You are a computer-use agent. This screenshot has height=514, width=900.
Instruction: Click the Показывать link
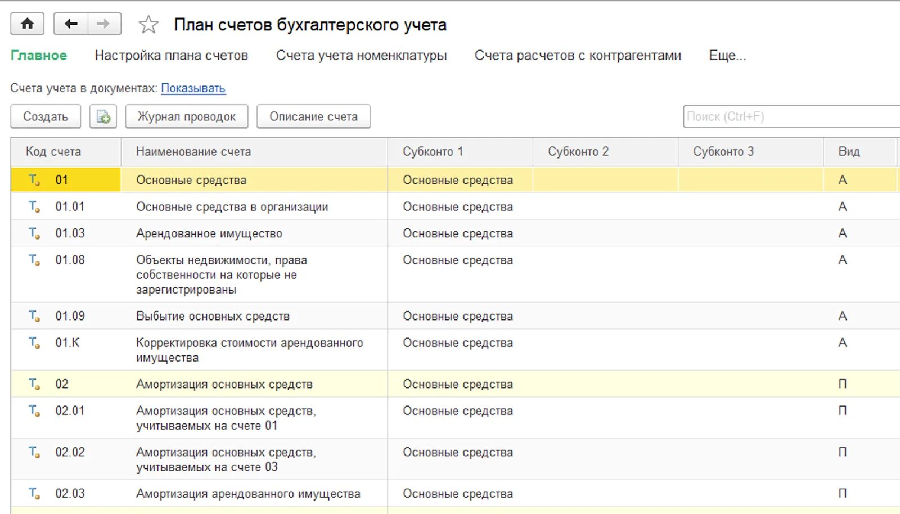coord(193,88)
